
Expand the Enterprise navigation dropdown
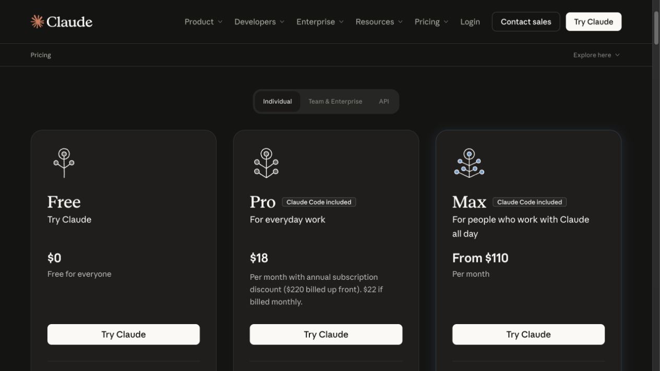pos(320,22)
